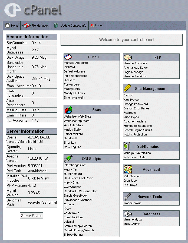Viewport: 188px width, 243px height.
Task: Open the Manage Accounts link under E-Mail
Action: (x=76, y=63)
